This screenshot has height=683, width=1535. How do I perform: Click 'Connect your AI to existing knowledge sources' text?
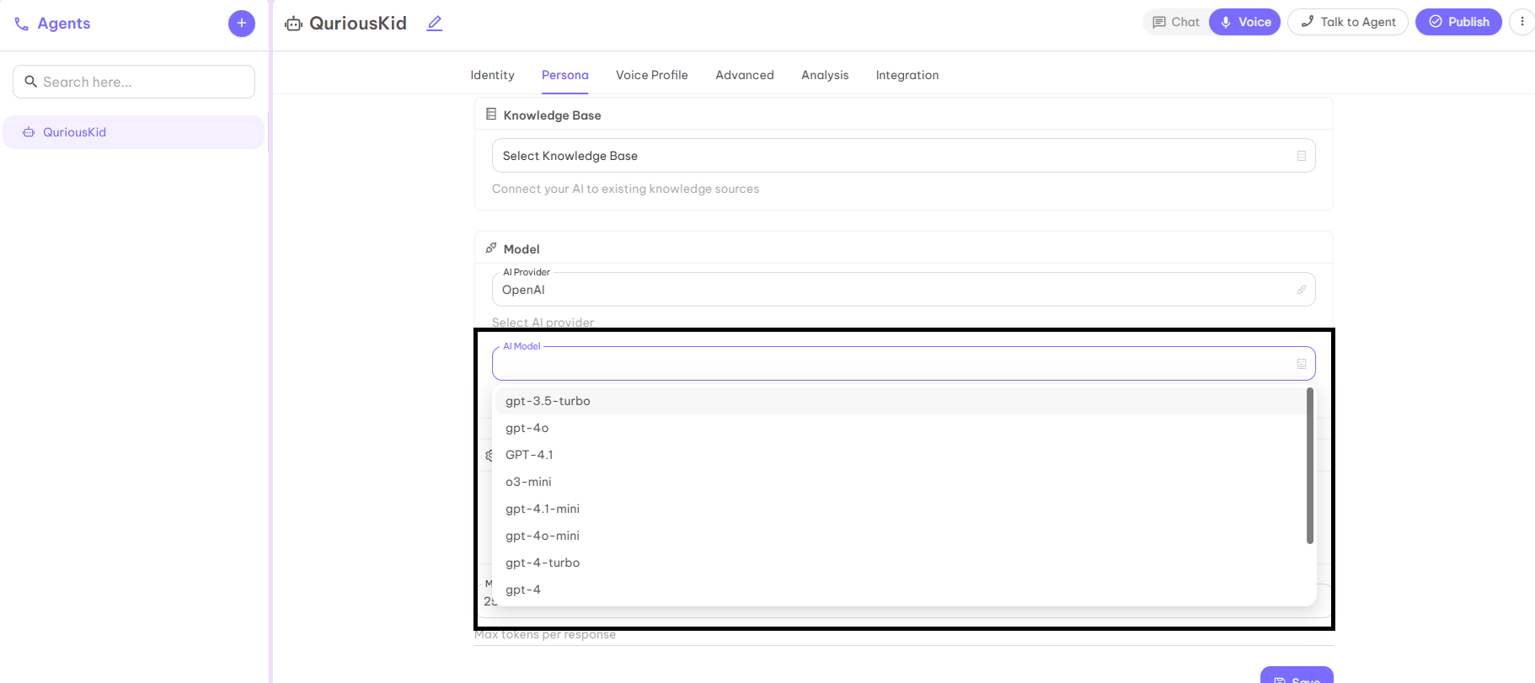[x=625, y=189]
